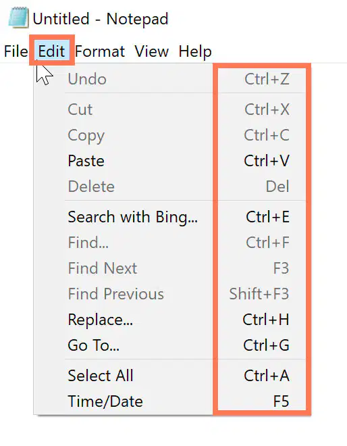This screenshot has width=347, height=446.
Task: Open the Help menu
Action: (x=195, y=51)
